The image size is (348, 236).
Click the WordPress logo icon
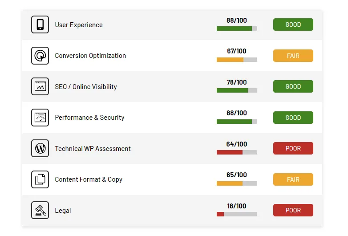(x=40, y=148)
